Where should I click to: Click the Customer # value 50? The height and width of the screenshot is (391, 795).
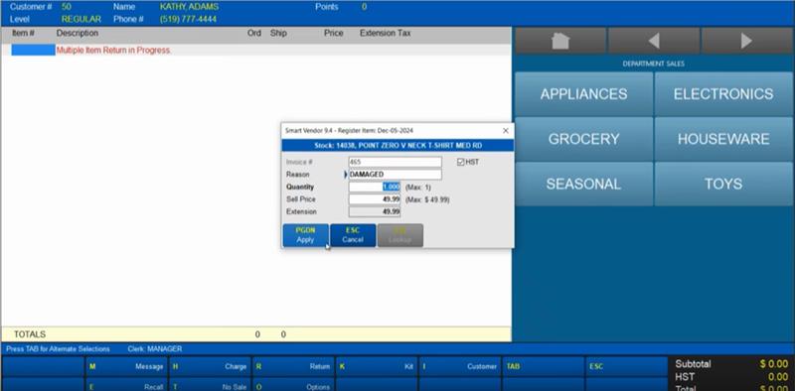coord(67,7)
